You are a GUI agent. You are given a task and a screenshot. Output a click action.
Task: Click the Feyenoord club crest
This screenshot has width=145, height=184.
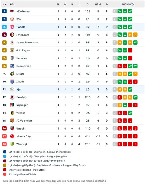12,35
